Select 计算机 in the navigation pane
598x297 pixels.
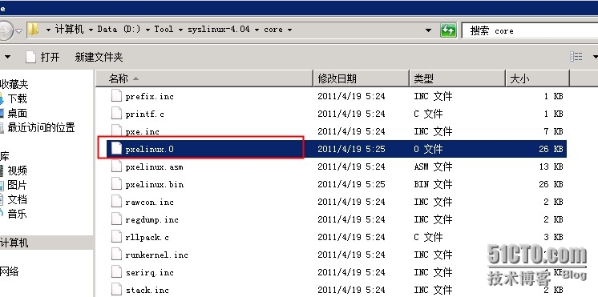14,243
